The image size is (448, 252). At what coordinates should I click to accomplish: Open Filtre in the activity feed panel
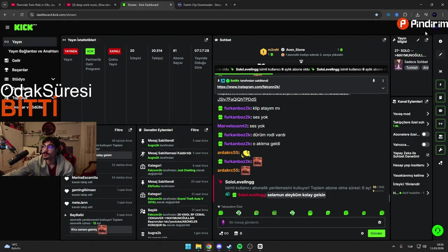[x=119, y=130]
